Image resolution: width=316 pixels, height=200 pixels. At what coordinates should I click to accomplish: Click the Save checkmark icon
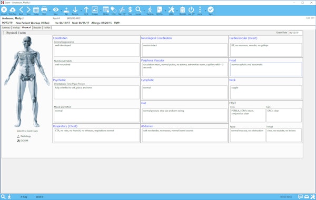[211, 9]
